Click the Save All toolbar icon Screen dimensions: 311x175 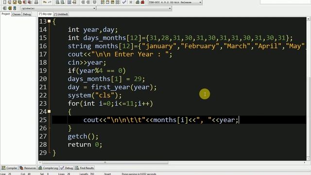tap(19, 2)
